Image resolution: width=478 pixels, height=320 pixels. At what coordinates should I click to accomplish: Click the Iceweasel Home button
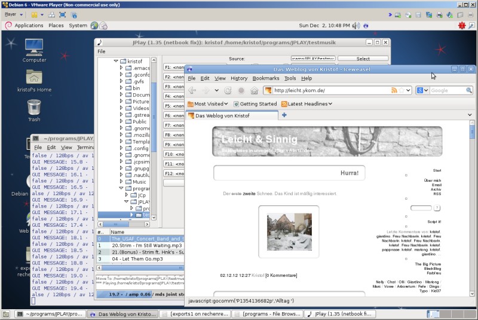click(255, 90)
